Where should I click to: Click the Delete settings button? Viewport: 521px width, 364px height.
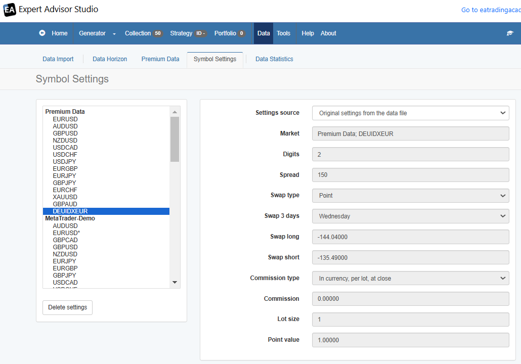[x=67, y=307]
